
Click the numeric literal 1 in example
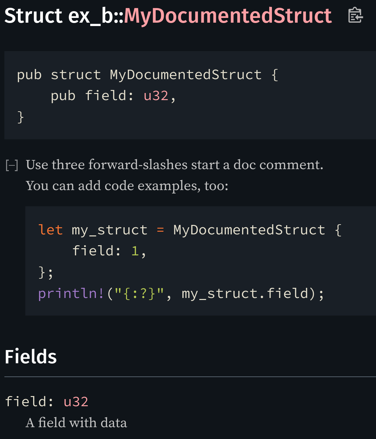pyautogui.click(x=135, y=251)
